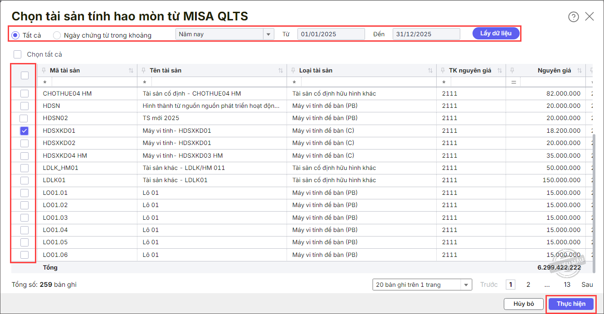The image size is (604, 314).
Task: Uncheck the row HDSXKD01
Action: tap(24, 130)
